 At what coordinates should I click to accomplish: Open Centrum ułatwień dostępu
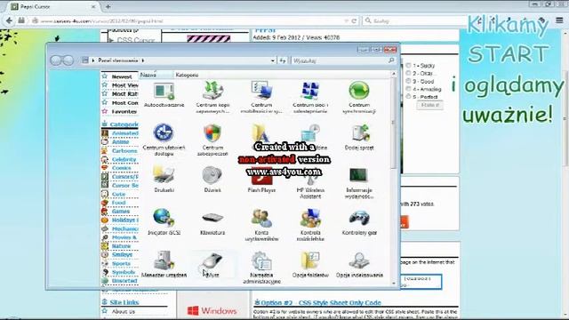164,140
